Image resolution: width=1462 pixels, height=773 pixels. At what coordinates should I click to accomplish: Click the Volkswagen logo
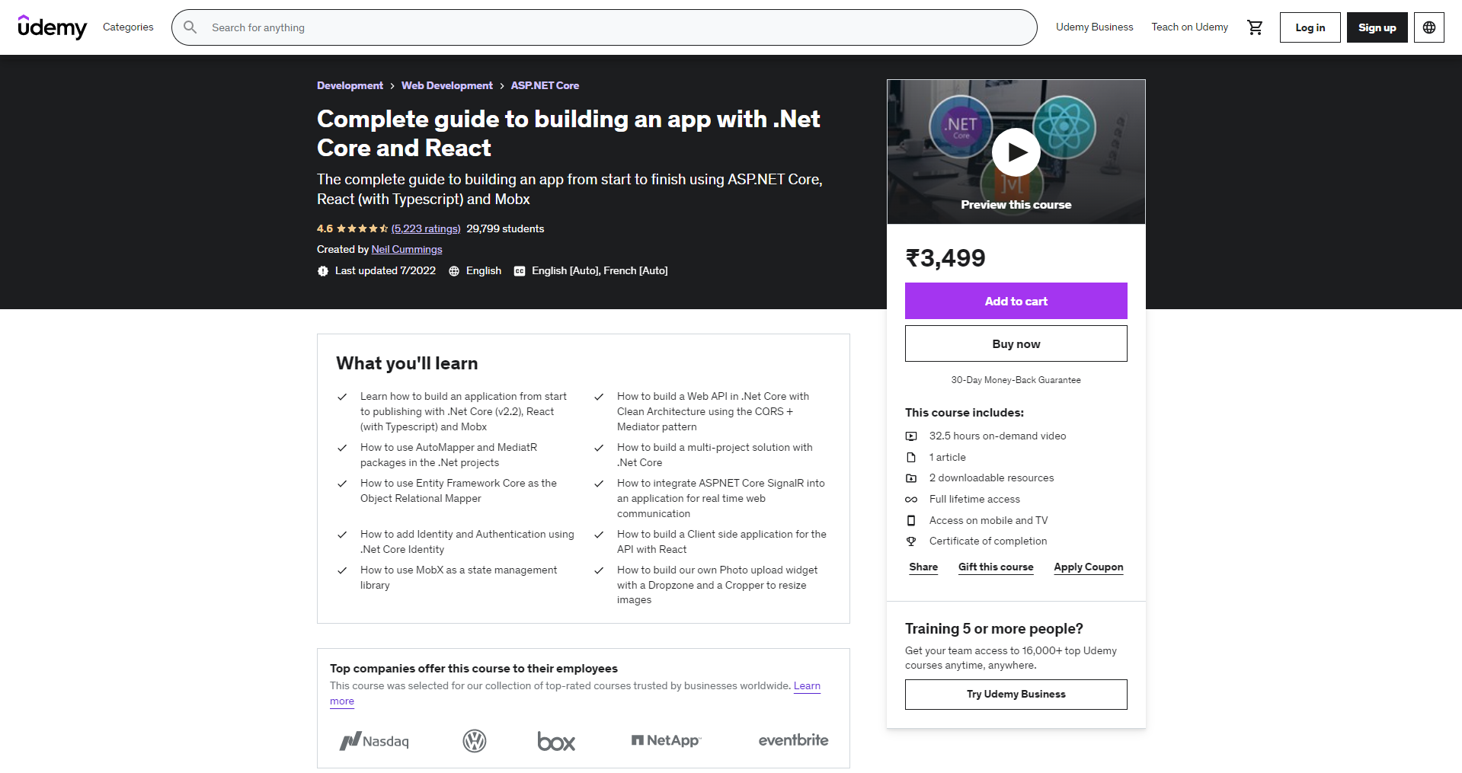(475, 741)
